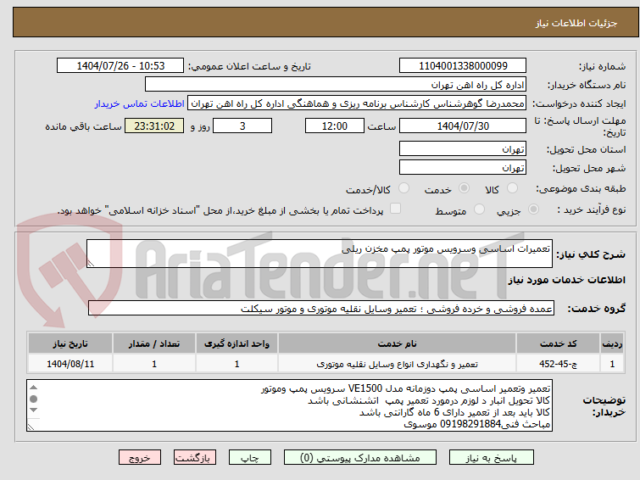
Task: Click the ایجاد کننده درخواست field
Action: [x=357, y=103]
